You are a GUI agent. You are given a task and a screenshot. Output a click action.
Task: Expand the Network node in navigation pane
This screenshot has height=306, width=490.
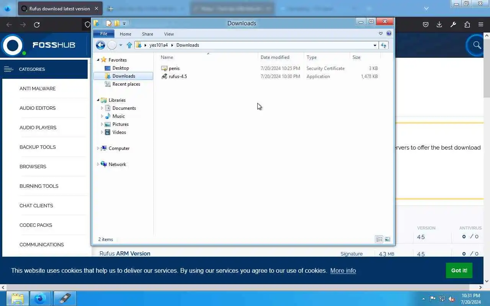98,164
